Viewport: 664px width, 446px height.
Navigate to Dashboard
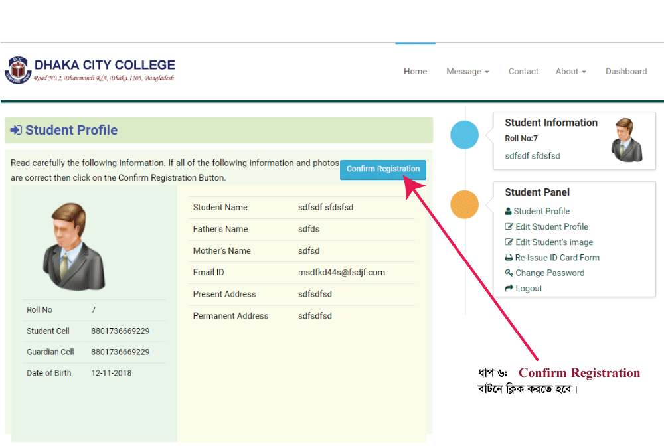625,72
